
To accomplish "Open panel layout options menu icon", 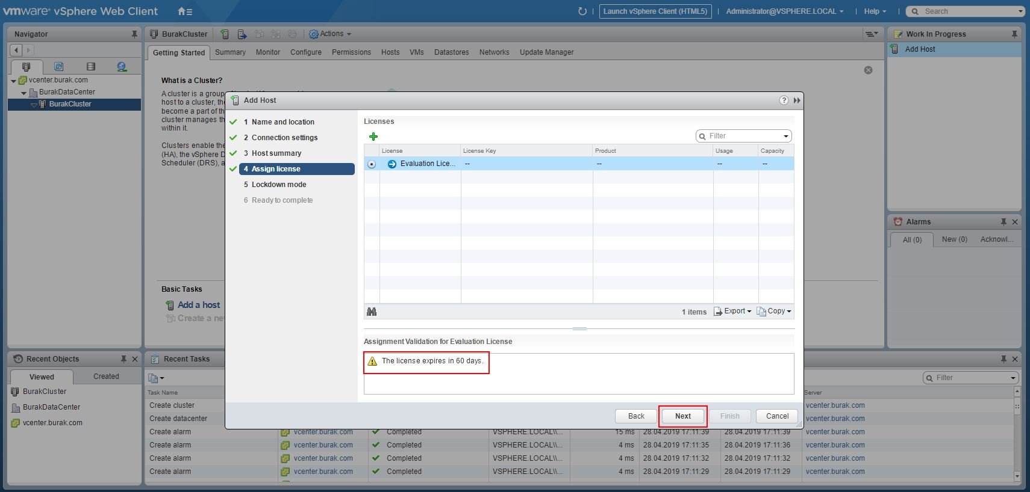I will 871,34.
